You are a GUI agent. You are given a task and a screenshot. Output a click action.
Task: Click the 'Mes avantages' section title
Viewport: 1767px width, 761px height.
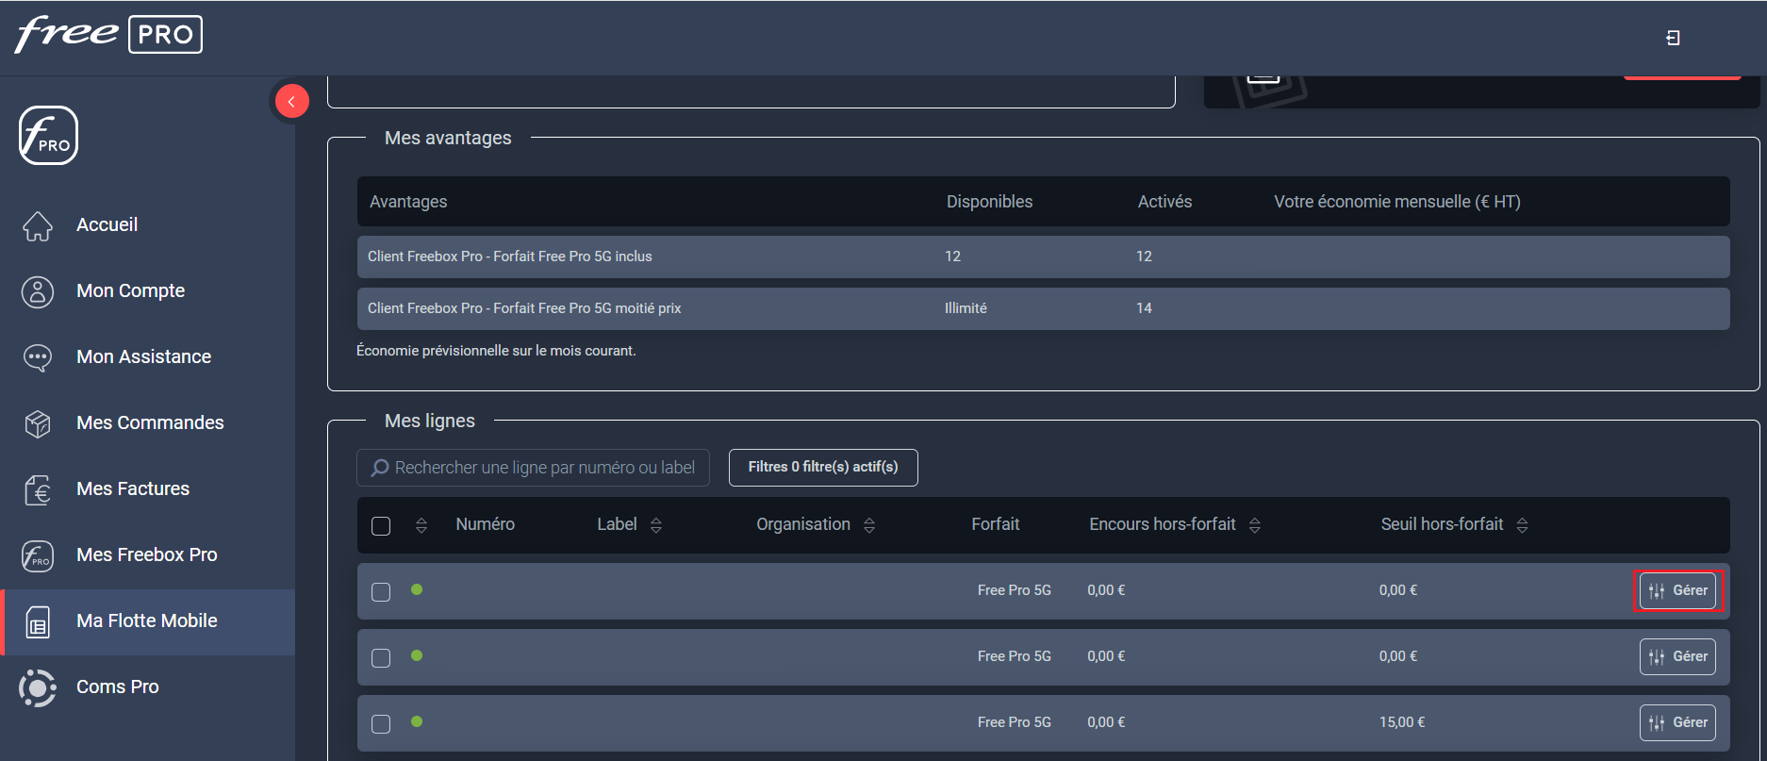point(448,138)
